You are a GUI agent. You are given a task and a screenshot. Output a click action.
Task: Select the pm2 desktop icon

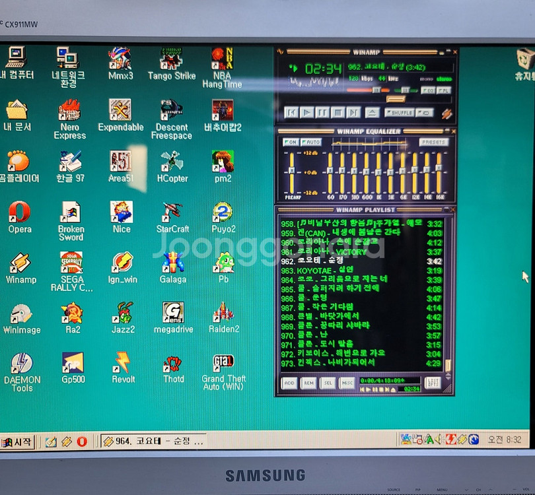click(223, 166)
